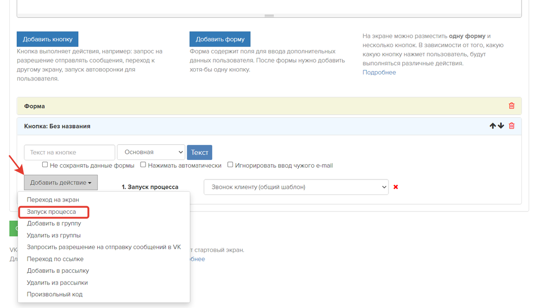Expand the Добавить действие dropdown

pyautogui.click(x=60, y=182)
